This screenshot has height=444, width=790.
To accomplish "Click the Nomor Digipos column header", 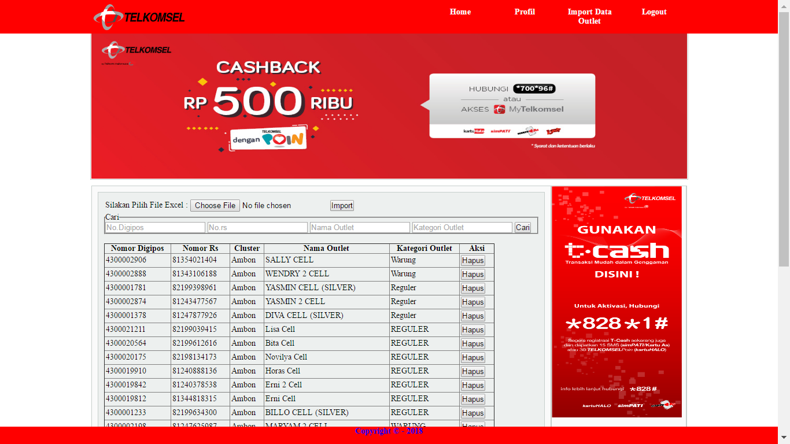I will pyautogui.click(x=138, y=249).
